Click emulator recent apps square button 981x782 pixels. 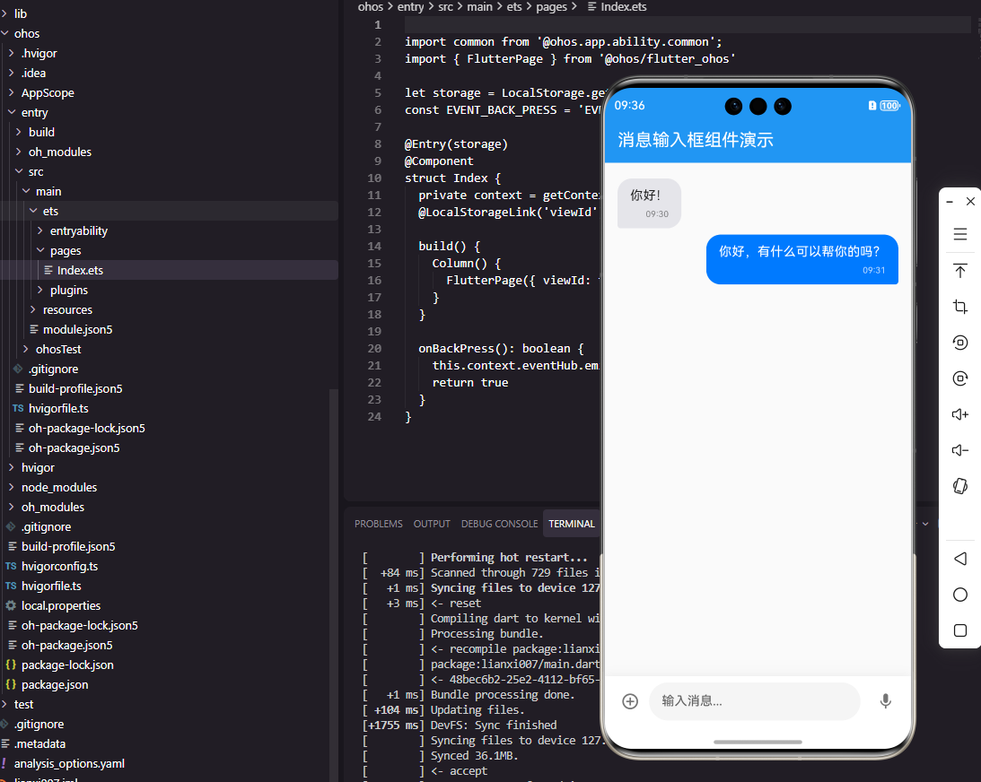[960, 630]
